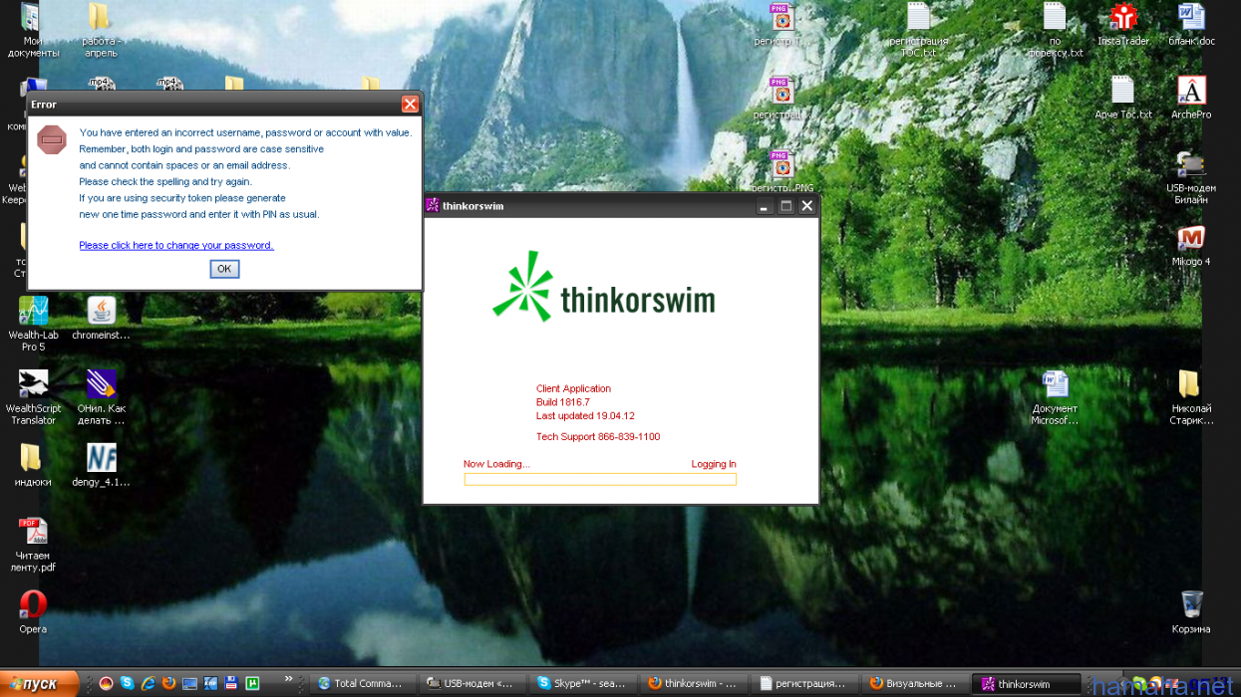This screenshot has height=697, width=1241.
Task: Open the пуск Start menu
Action: click(x=40, y=683)
